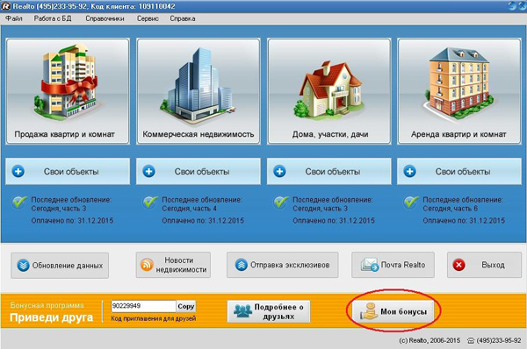Open the Продажа квартир и комнат tile
The image size is (527, 349).
coord(68,91)
